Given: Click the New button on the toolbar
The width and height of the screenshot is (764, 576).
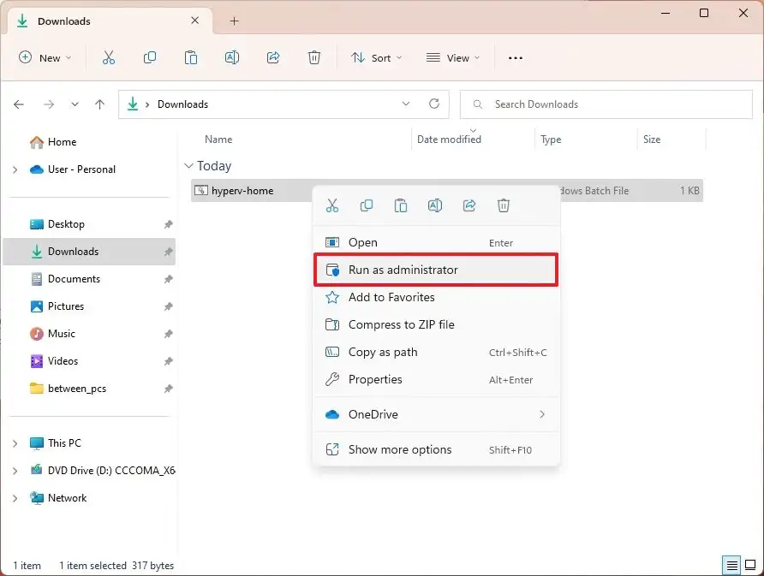Looking at the screenshot, I should coord(45,57).
